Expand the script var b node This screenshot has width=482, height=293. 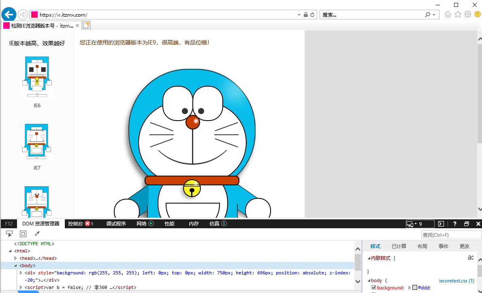pos(21,287)
